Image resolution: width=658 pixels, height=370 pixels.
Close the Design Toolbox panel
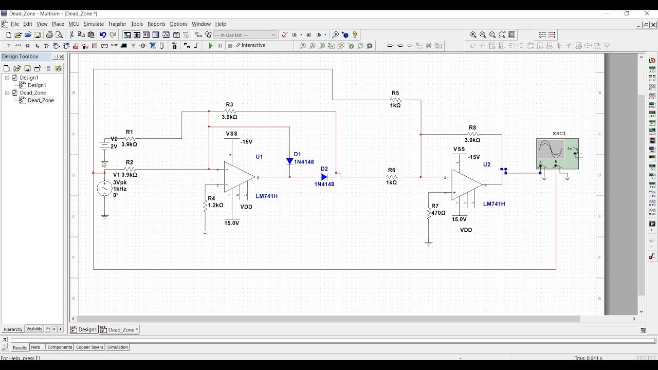point(62,57)
